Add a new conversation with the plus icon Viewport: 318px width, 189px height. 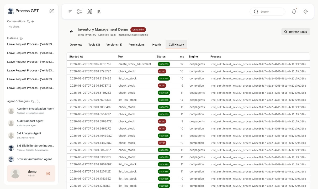(x=33, y=22)
